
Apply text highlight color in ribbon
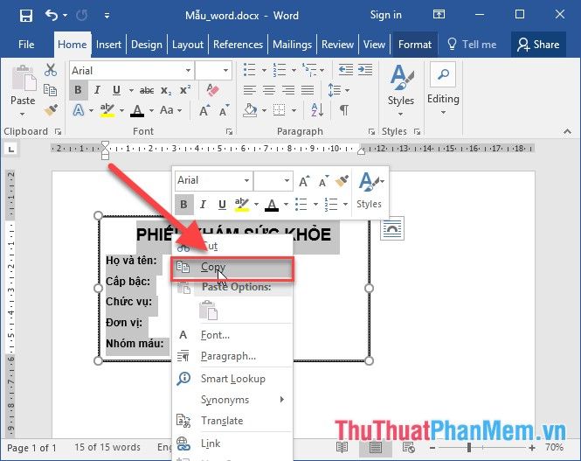click(x=107, y=110)
